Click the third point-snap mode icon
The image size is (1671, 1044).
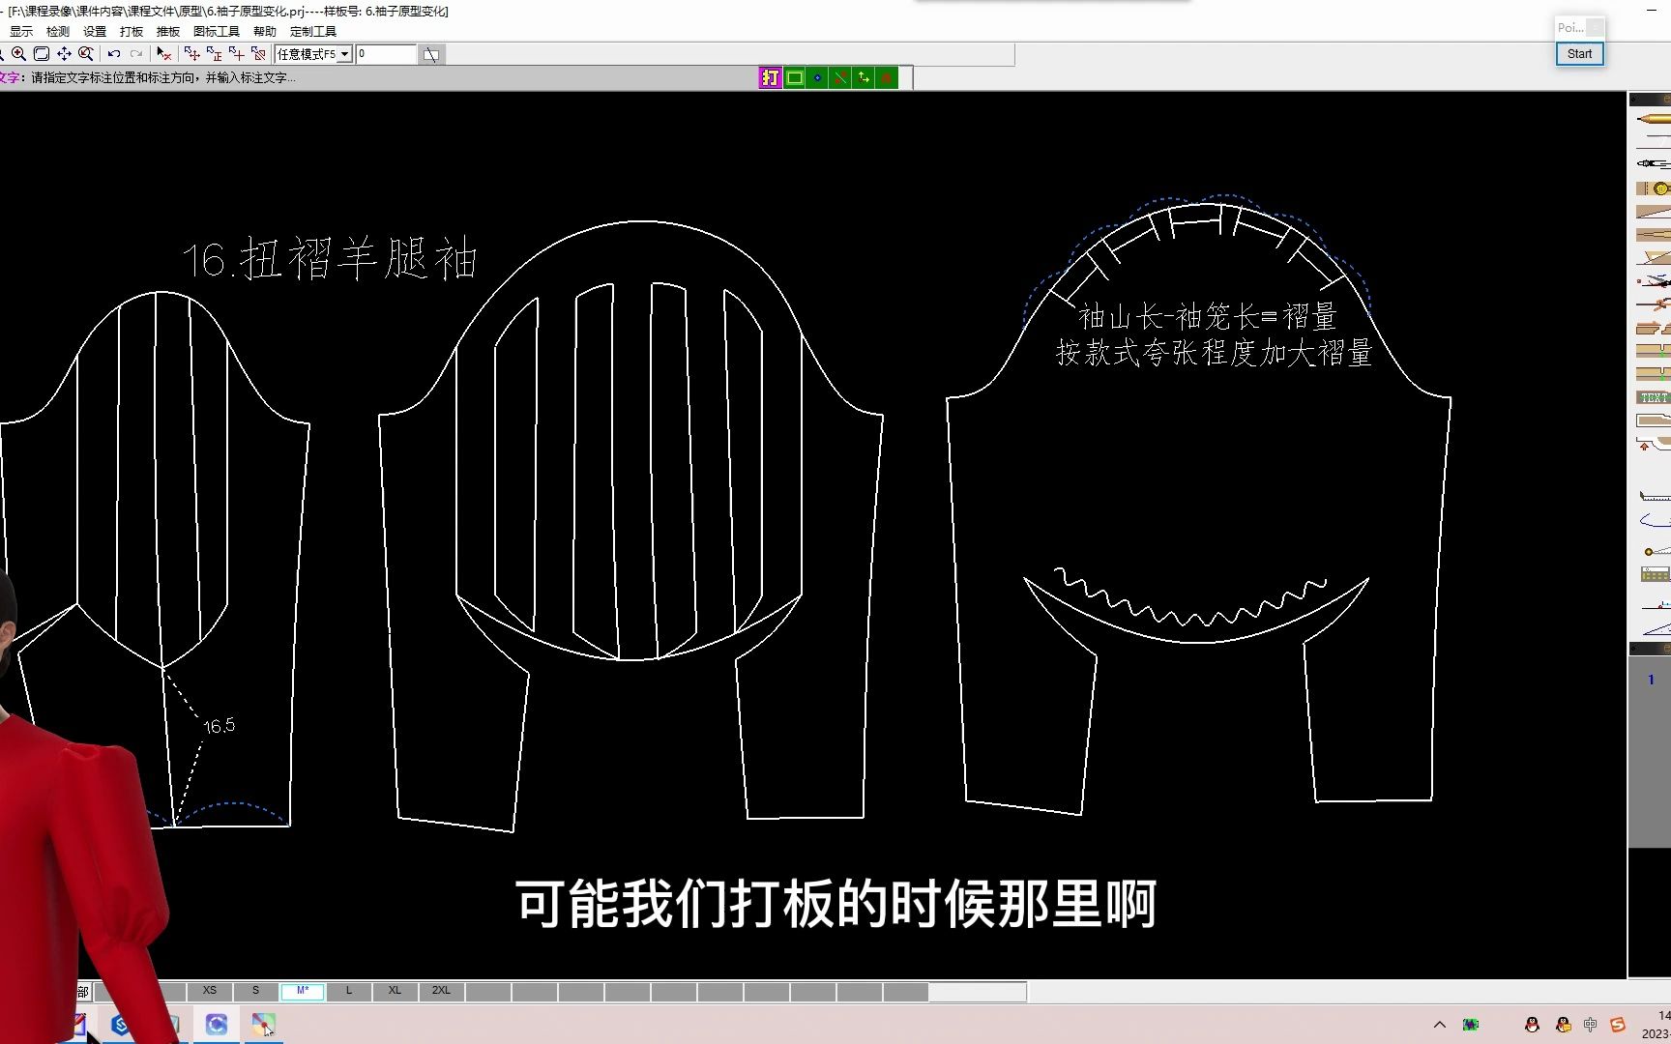coord(236,54)
